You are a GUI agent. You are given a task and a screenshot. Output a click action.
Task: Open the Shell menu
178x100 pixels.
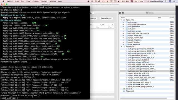coord(17,1)
